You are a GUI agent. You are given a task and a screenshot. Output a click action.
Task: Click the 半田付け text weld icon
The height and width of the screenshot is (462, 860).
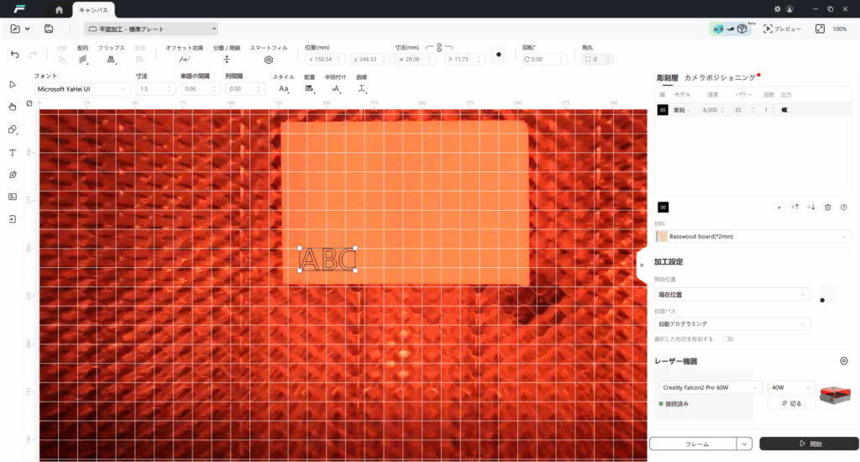pos(336,89)
